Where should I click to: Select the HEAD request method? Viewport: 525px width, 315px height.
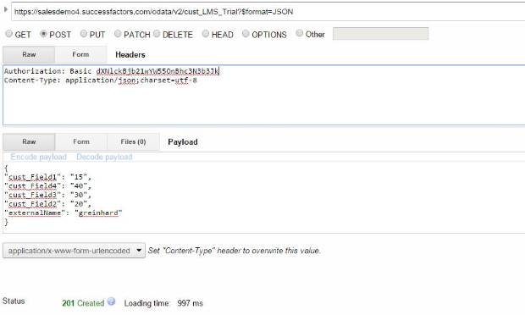point(206,34)
